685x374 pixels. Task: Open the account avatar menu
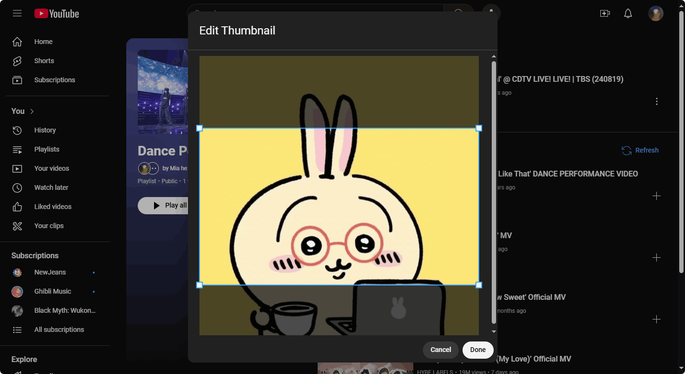pos(656,13)
